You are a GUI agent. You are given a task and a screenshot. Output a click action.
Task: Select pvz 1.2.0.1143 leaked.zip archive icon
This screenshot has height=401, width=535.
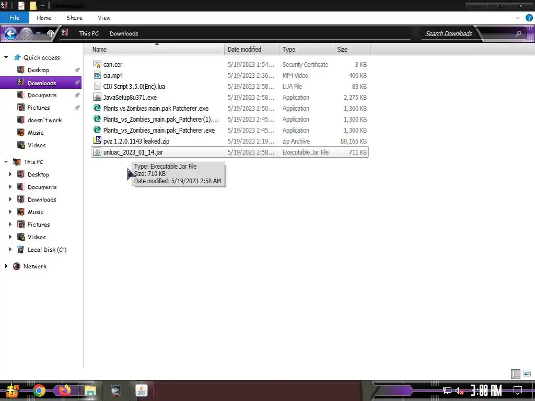(x=97, y=140)
